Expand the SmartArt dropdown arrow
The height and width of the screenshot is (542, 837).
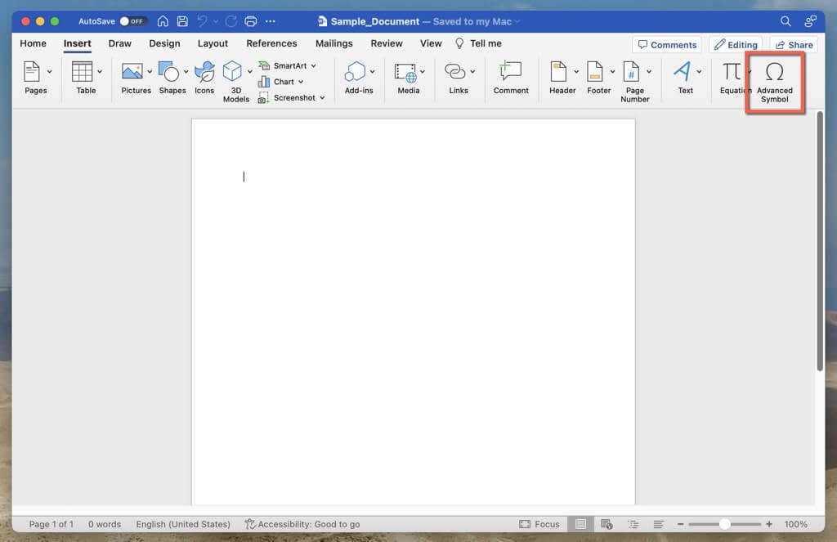[x=314, y=65]
